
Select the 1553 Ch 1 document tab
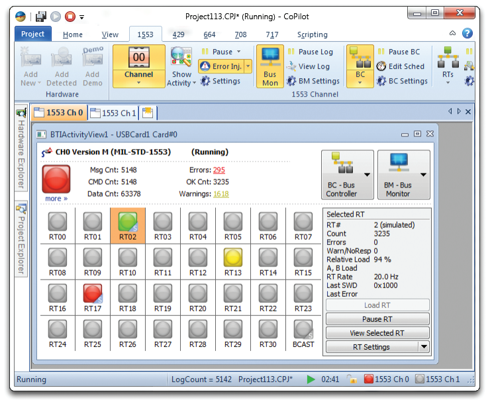[113, 113]
